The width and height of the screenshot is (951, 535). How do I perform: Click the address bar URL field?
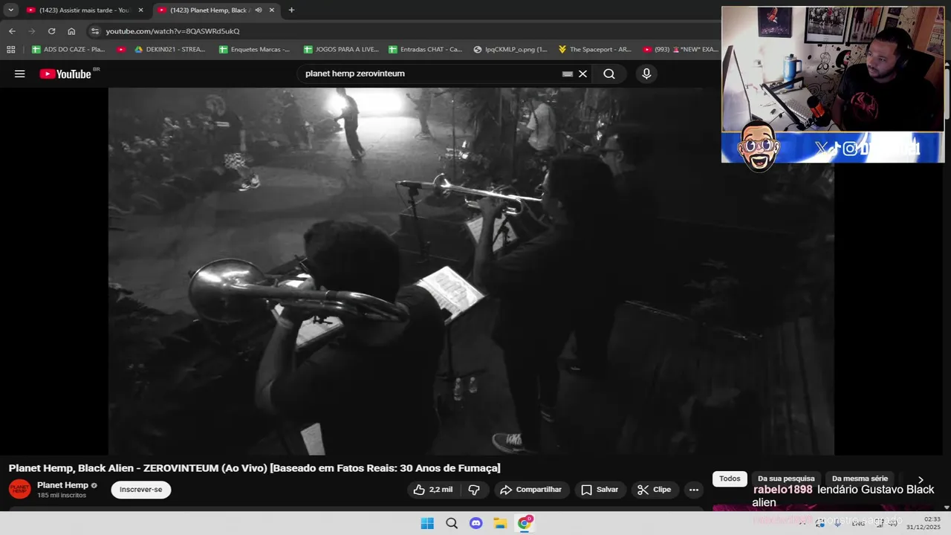pyautogui.click(x=401, y=31)
